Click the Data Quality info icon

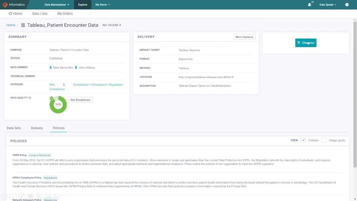[x=30, y=98]
